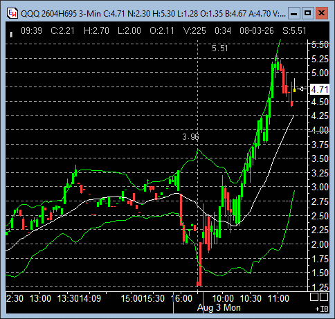The width and height of the screenshot is (335, 319).
Task: Click the blue session marker beside 16:00
Action: (173, 298)
